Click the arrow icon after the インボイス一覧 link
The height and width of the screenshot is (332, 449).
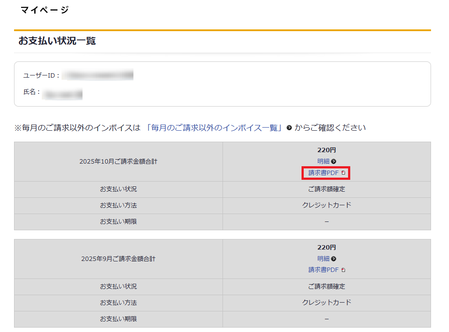[289, 128]
